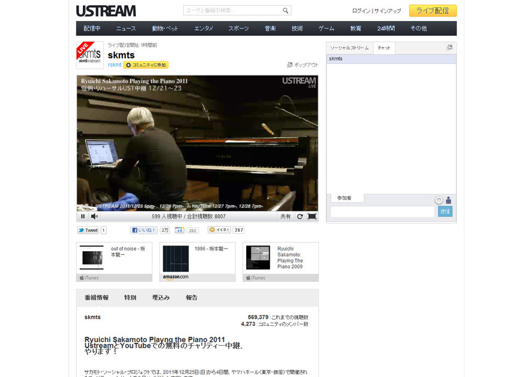Click the mixi イイネ! button
The height and width of the screenshot is (377, 527).
pos(219,230)
